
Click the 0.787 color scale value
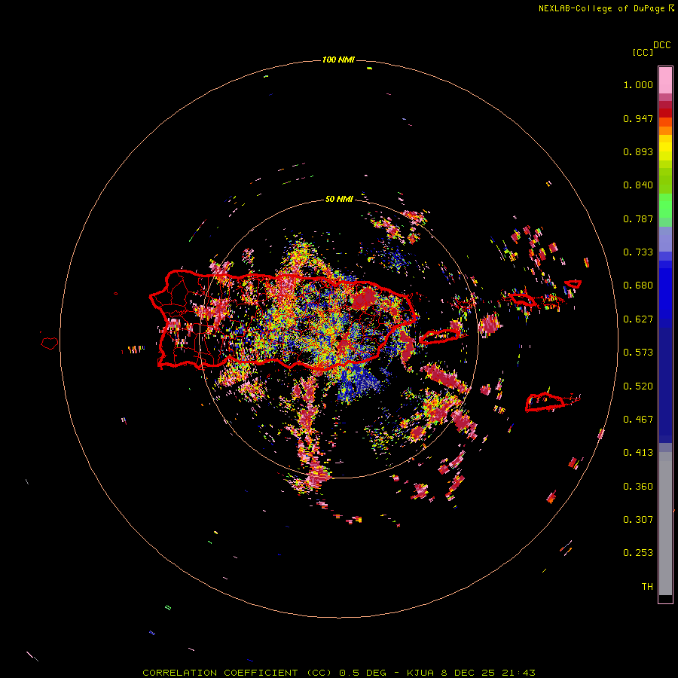pos(638,218)
